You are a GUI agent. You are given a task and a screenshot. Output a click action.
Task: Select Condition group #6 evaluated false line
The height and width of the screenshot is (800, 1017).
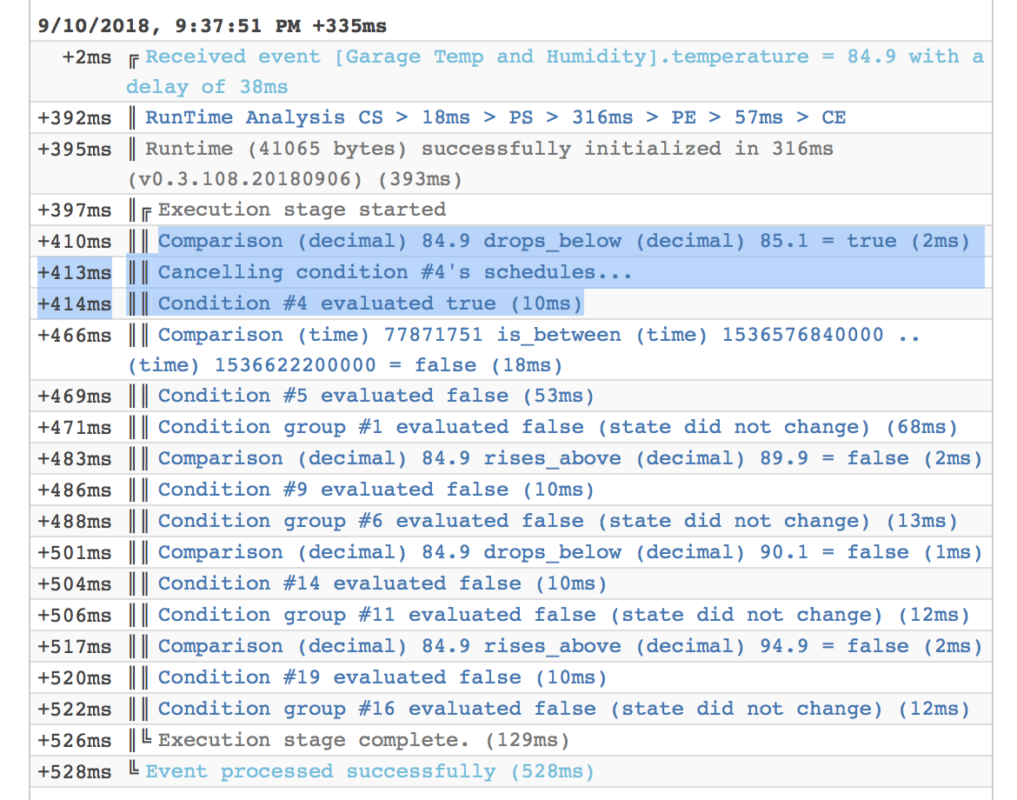point(558,521)
